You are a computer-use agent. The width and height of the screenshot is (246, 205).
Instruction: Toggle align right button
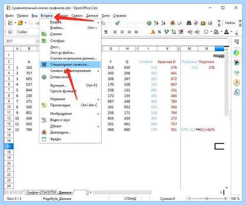point(129,32)
